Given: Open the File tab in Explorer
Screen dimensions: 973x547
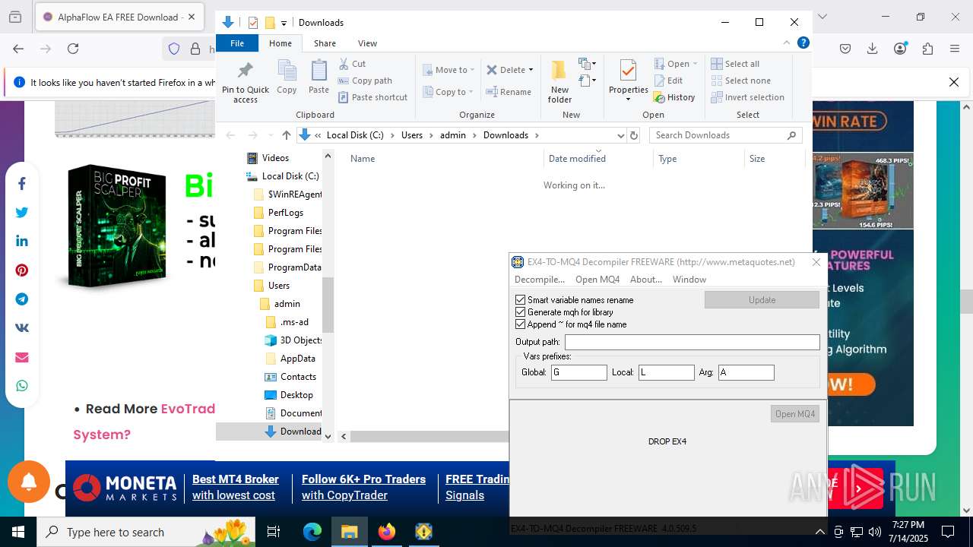Looking at the screenshot, I should tap(237, 43).
